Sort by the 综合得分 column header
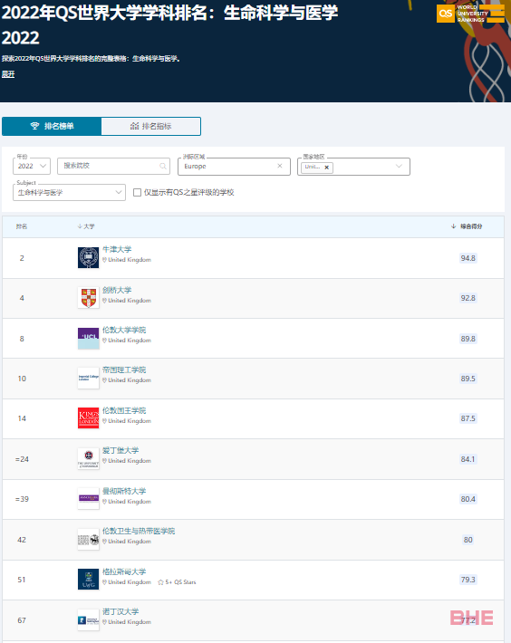The height and width of the screenshot is (643, 511). coord(467,226)
